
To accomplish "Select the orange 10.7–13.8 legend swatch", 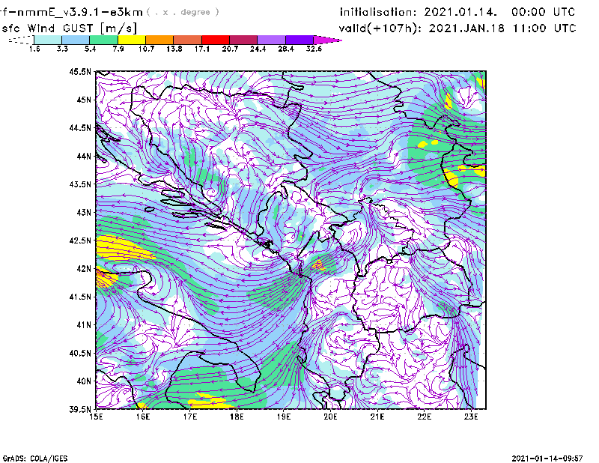I will click(159, 40).
